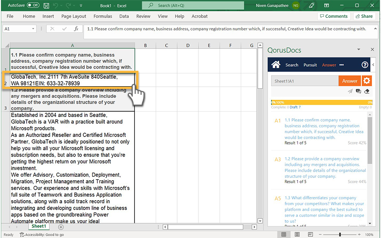This screenshot has height=238, width=381.
Task: Click the paper plane send icon
Action: click(350, 91)
